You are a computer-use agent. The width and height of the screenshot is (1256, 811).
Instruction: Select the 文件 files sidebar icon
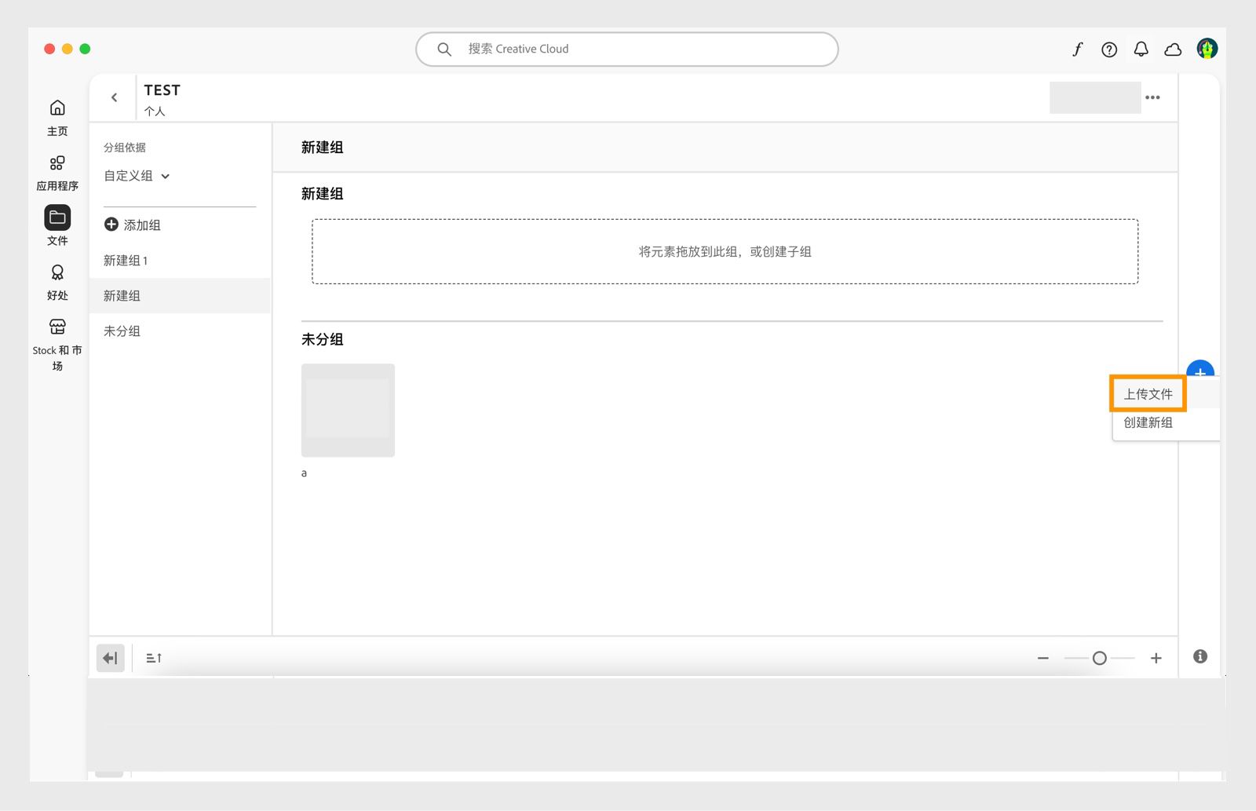pos(57,217)
